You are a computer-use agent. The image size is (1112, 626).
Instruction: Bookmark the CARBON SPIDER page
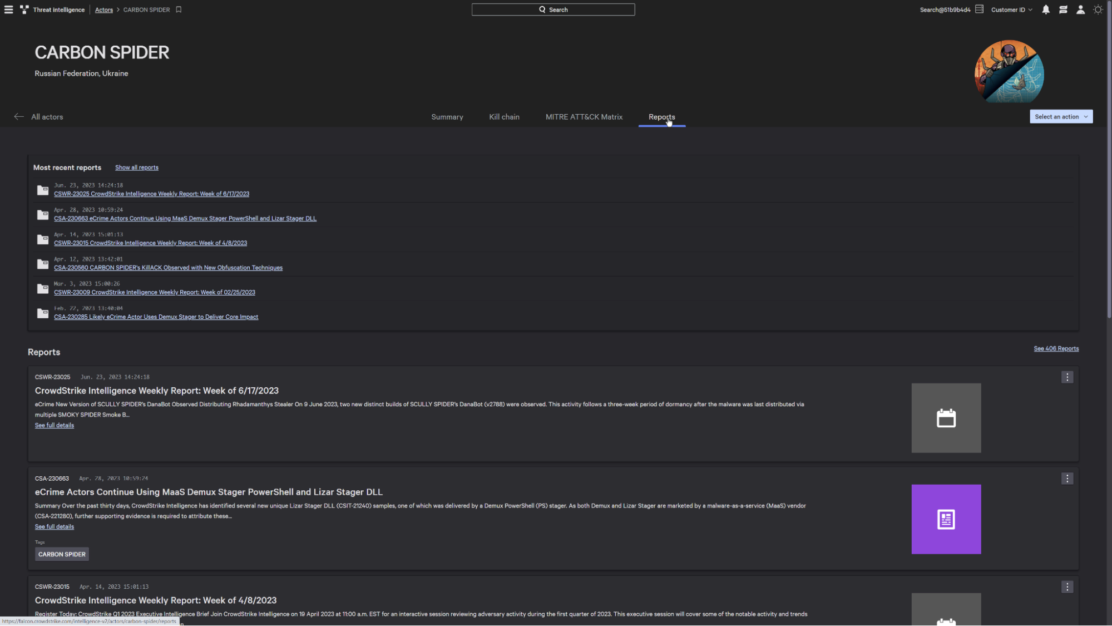179,9
